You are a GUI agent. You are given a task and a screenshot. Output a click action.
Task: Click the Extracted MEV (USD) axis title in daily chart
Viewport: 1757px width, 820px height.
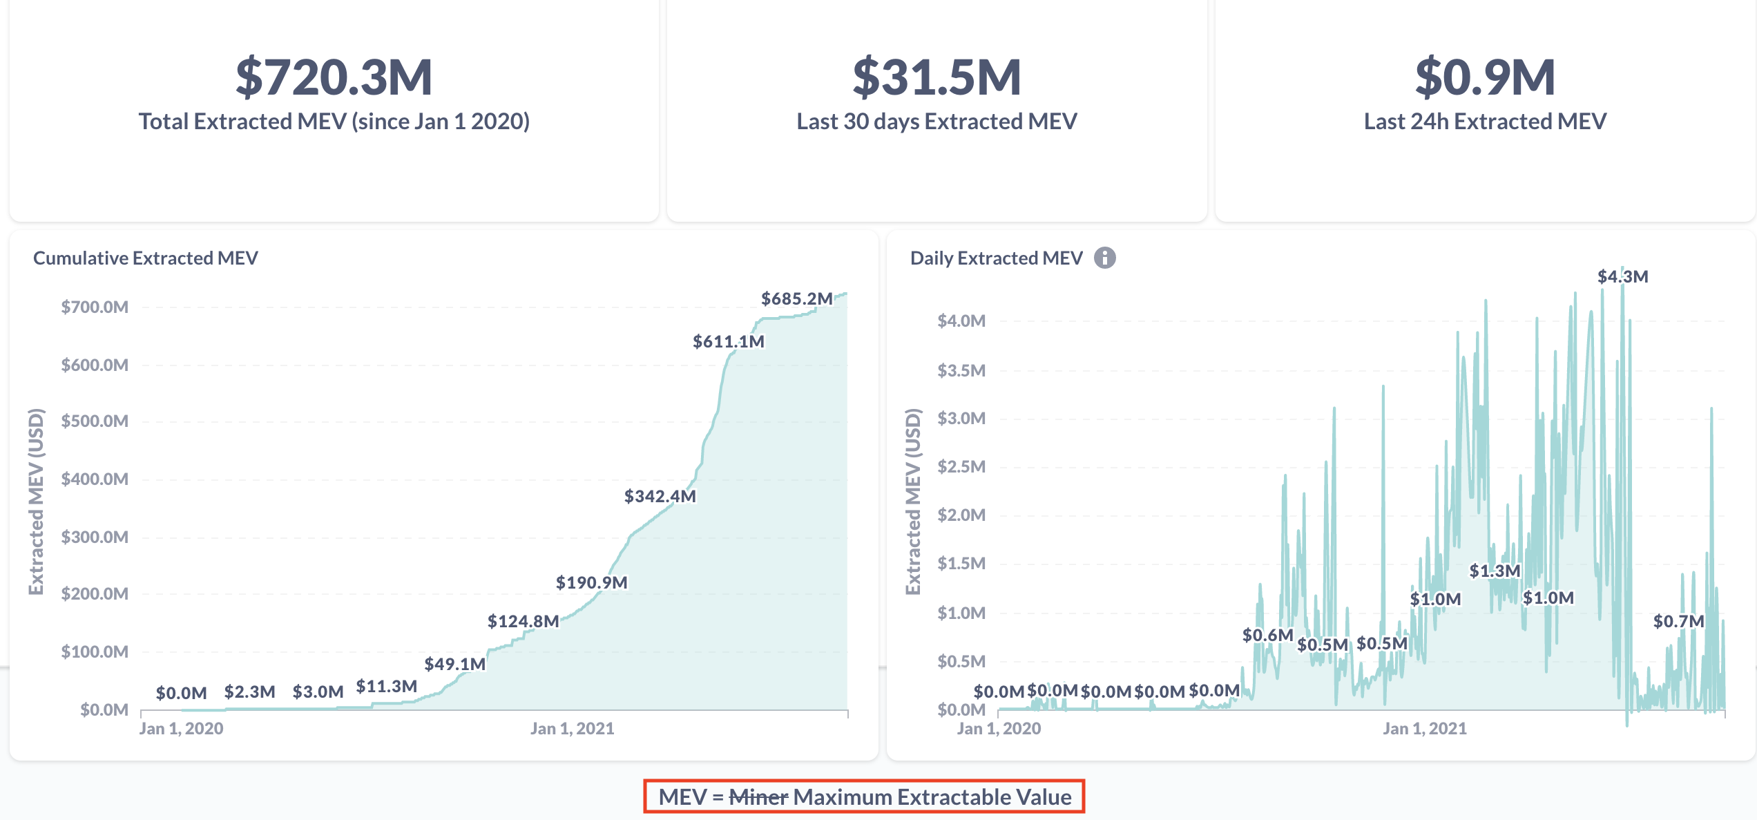[913, 502]
